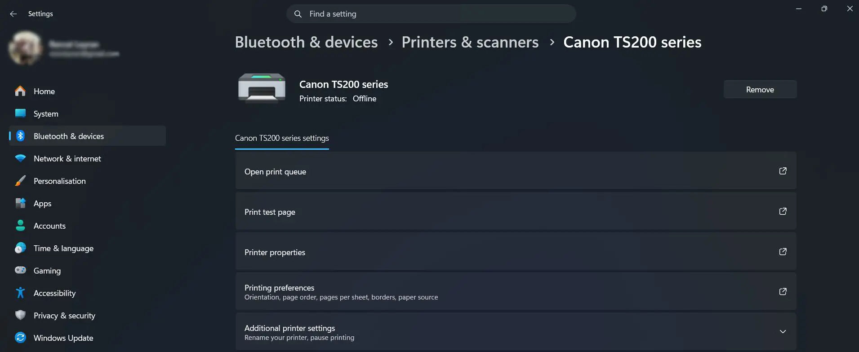Open Privacy & security settings
Viewport: 859px width, 352px height.
[87, 315]
